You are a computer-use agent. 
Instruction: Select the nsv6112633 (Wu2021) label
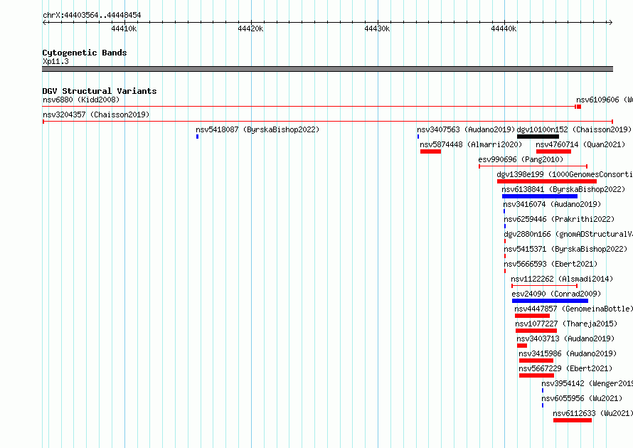pyautogui.click(x=593, y=413)
